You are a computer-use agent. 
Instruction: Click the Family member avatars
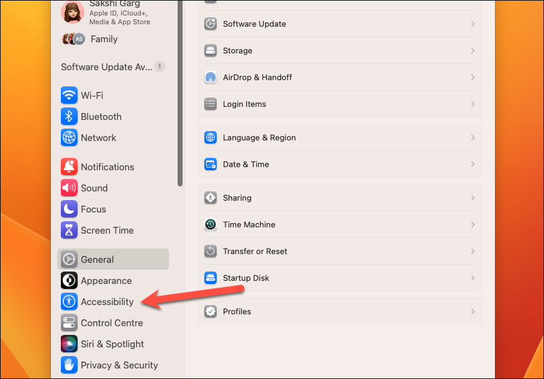[73, 39]
